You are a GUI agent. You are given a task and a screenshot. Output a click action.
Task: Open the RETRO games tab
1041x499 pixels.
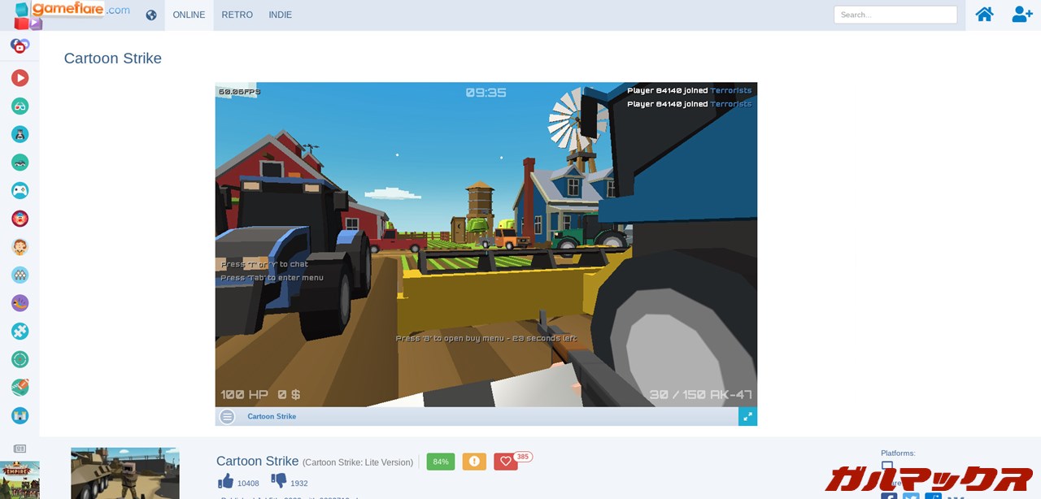click(237, 15)
